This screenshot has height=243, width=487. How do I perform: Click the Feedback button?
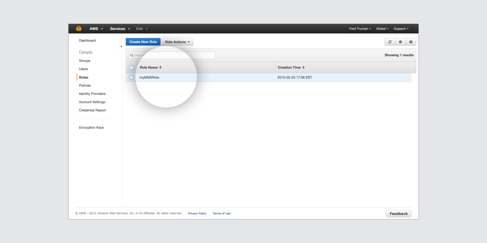point(398,214)
